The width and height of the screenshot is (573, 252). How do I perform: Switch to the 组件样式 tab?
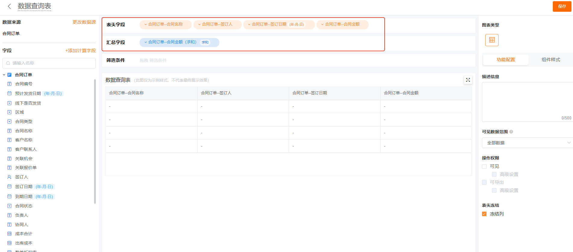tap(551, 60)
